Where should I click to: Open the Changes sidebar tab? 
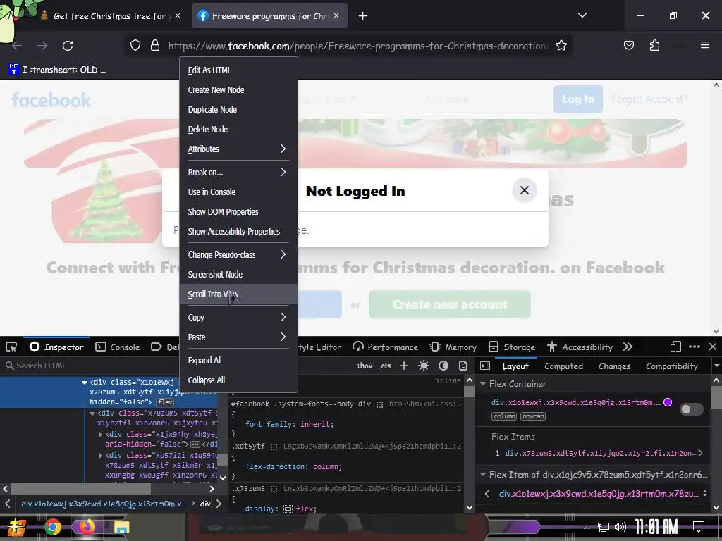coord(614,366)
